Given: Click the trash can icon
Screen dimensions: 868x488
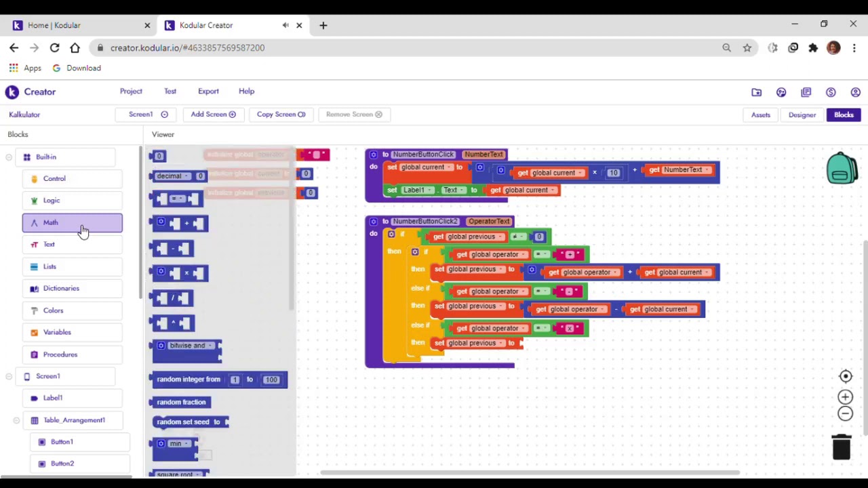Looking at the screenshot, I should pyautogui.click(x=842, y=447).
